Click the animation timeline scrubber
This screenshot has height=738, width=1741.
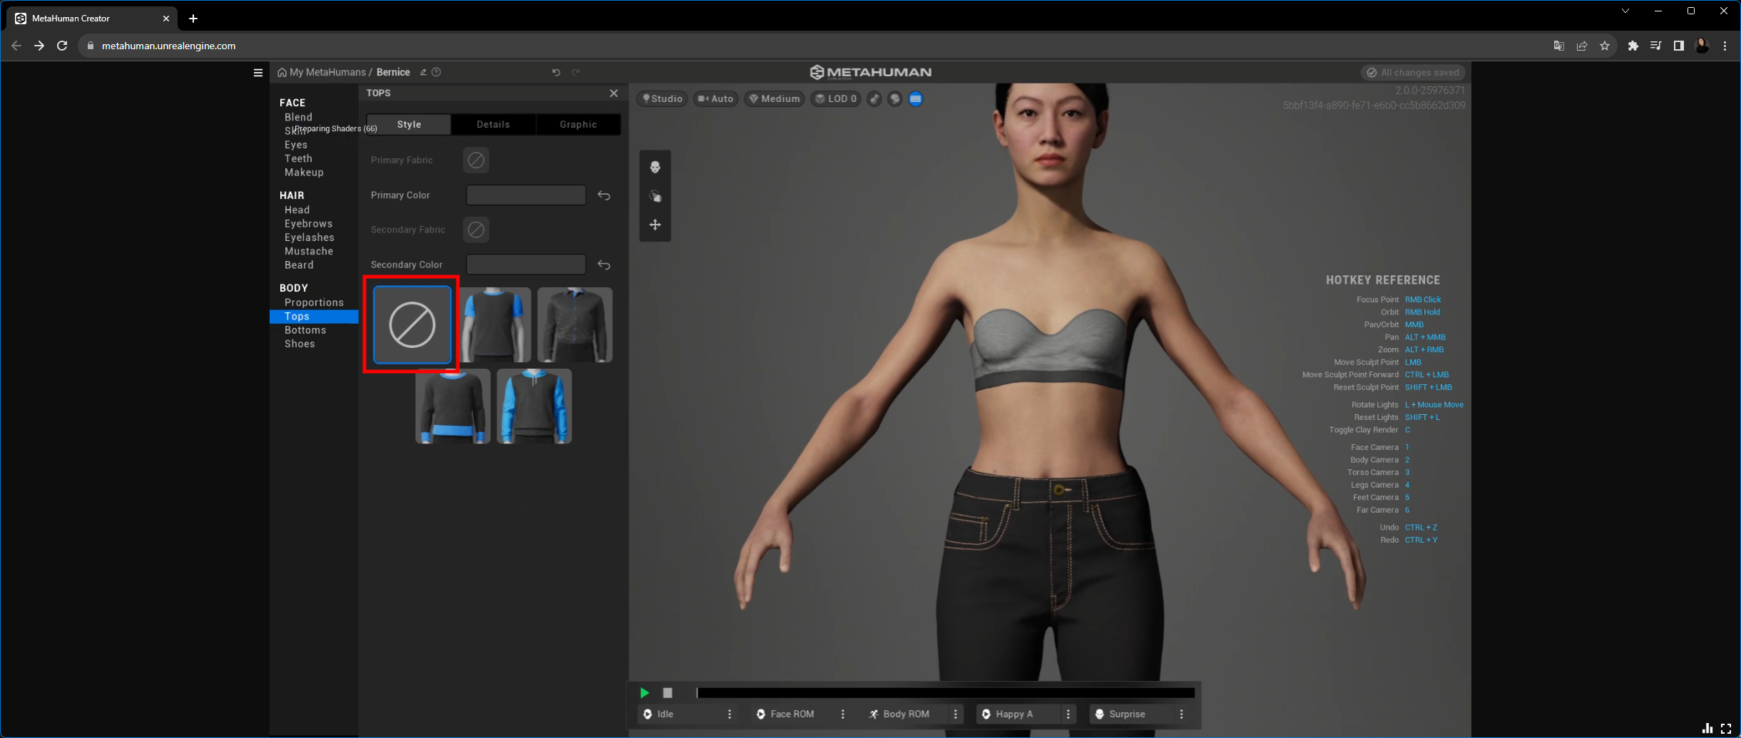[946, 693]
